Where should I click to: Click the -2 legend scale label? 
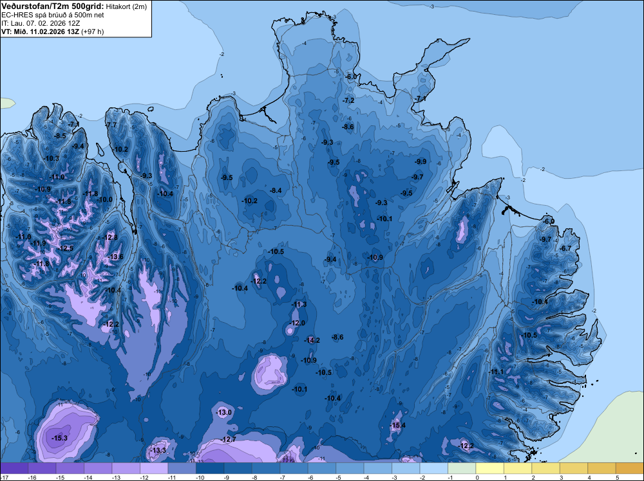point(422,477)
